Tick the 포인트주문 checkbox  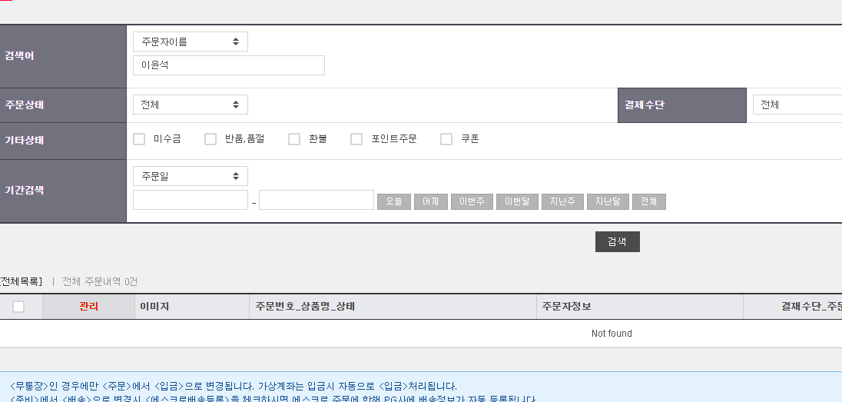click(356, 139)
